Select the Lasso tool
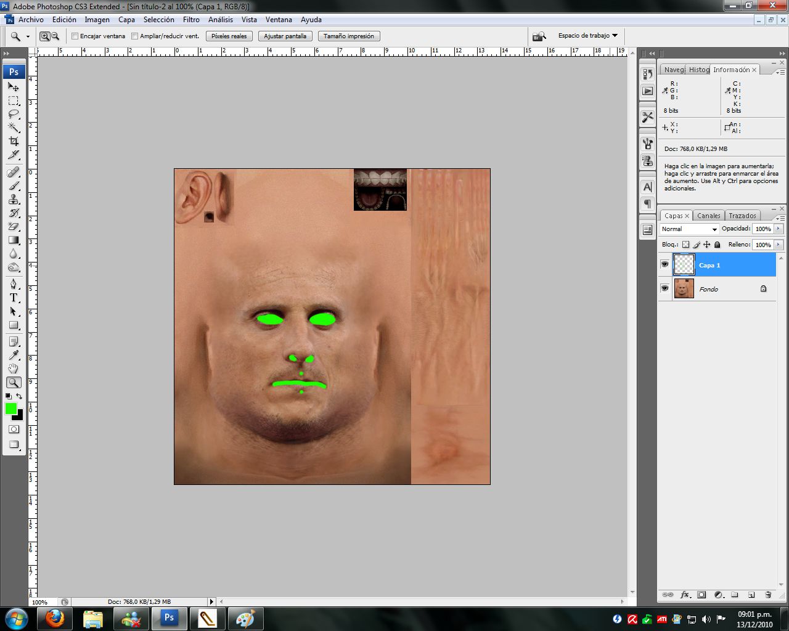 [x=14, y=114]
